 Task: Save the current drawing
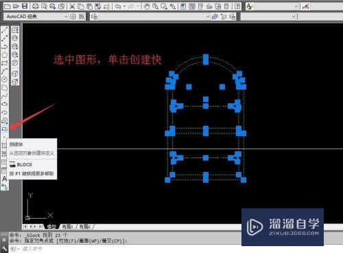click(x=25, y=6)
